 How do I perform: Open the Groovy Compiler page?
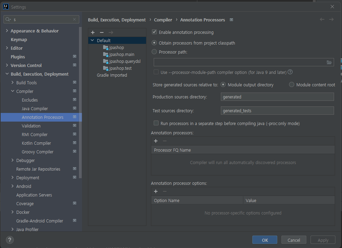pos(37,152)
